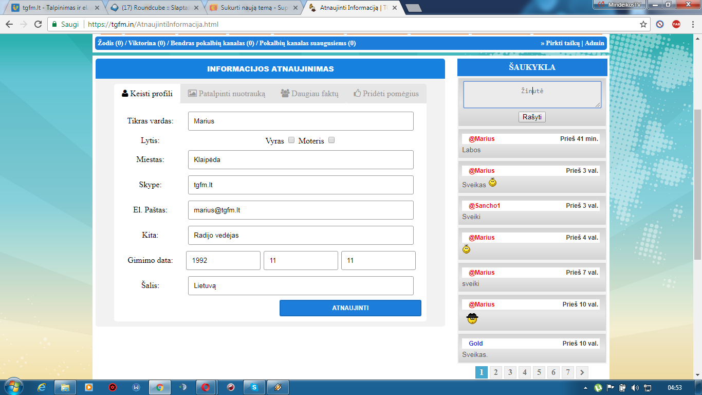The height and width of the screenshot is (395, 702).
Task: Open Internet Explorer from the taskbar
Action: click(x=42, y=387)
